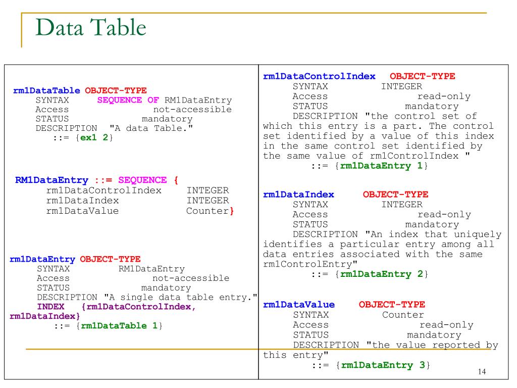This screenshot has width=517, height=388.
Task: Click the blue "rm1DataControlIndex" heading on right
Action: [319, 76]
